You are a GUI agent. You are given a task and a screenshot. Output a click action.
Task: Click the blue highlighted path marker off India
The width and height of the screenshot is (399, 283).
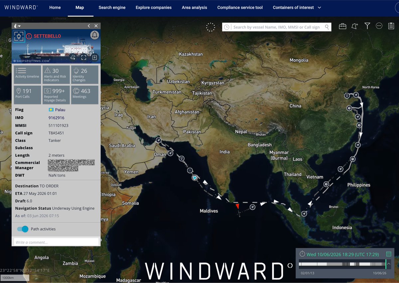195,179
